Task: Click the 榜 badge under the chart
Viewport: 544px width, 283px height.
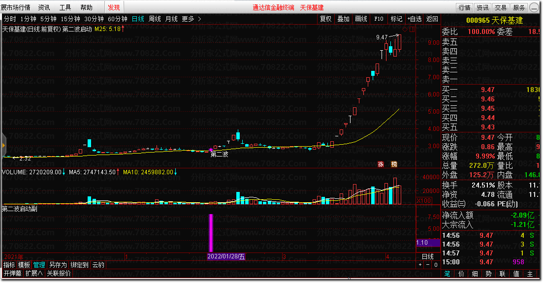Action: 394,164
